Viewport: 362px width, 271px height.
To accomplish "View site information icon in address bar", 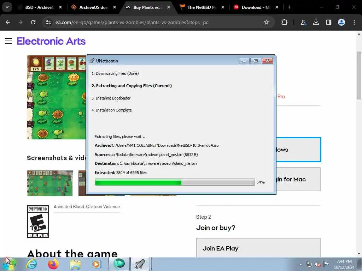I will point(48,22).
